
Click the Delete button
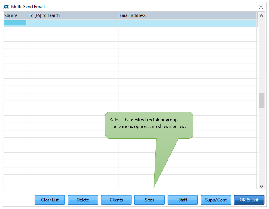[x=83, y=200]
